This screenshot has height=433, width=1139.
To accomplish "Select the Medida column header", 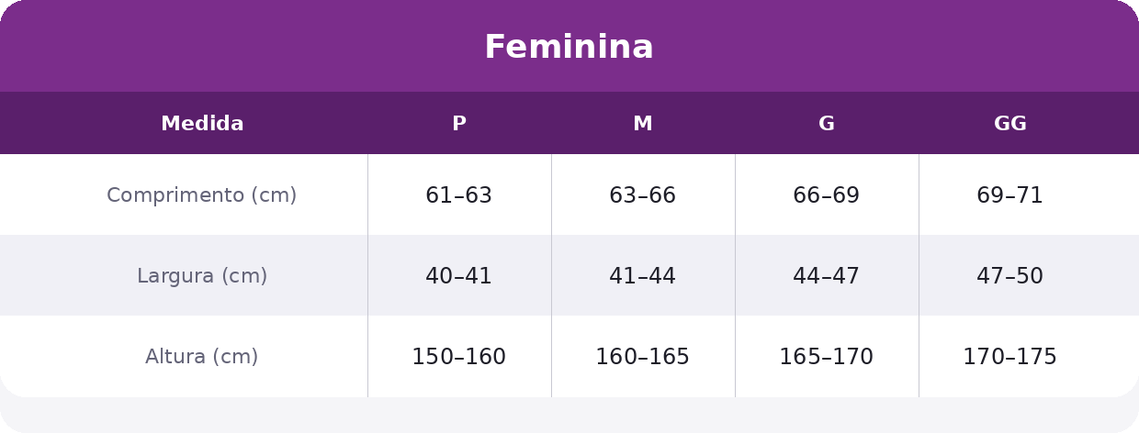I will [202, 124].
